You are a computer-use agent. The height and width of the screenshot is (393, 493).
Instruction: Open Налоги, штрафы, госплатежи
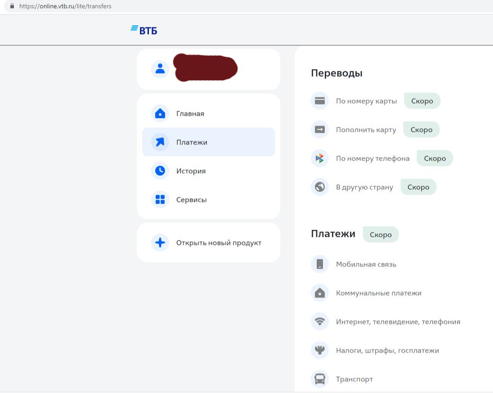pyautogui.click(x=387, y=350)
